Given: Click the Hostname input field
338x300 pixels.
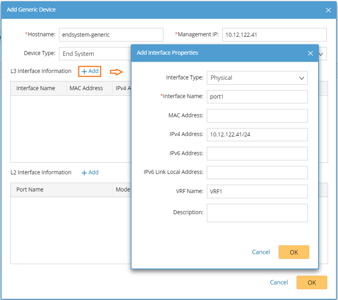Looking at the screenshot, I should pyautogui.click(x=111, y=35).
